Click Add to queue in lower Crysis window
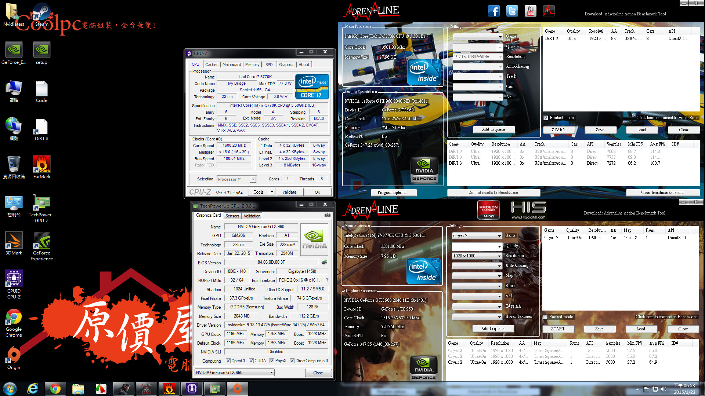Image resolution: width=705 pixels, height=396 pixels. (493, 329)
